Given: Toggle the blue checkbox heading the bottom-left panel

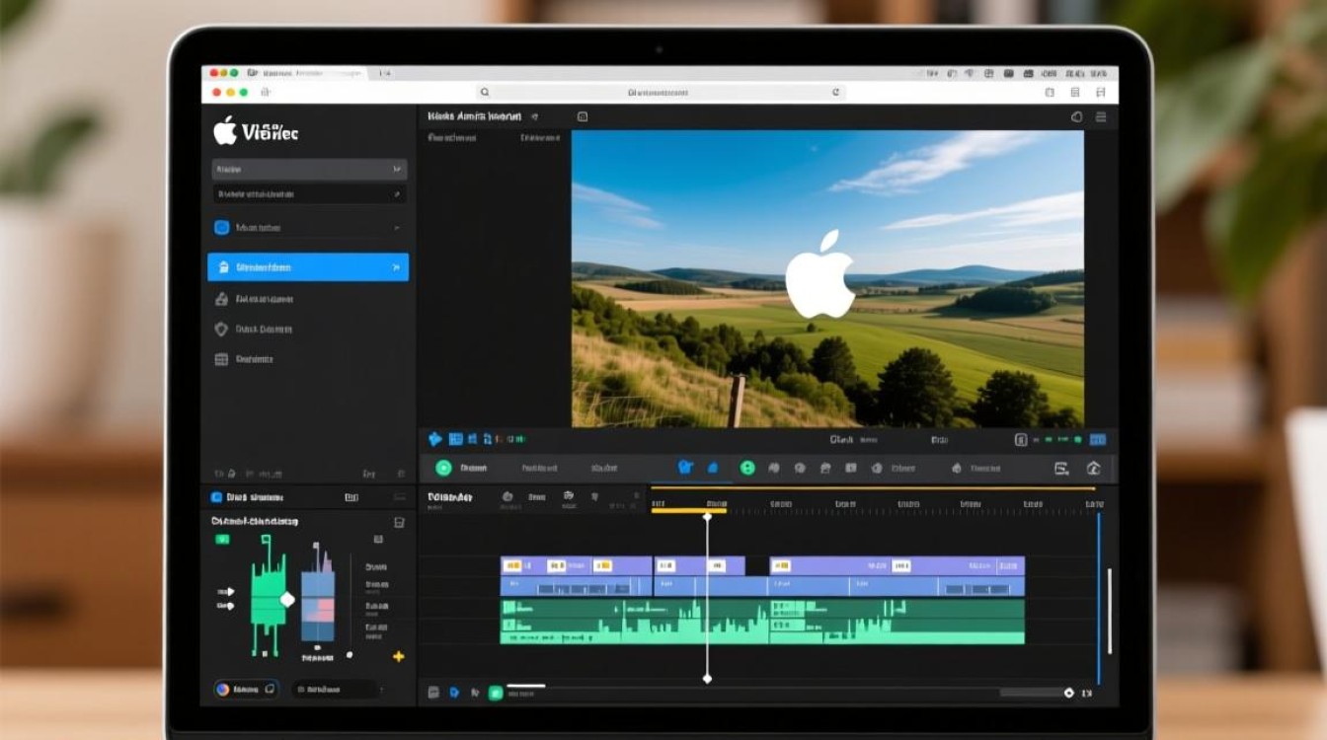Looking at the screenshot, I should pos(217,497).
